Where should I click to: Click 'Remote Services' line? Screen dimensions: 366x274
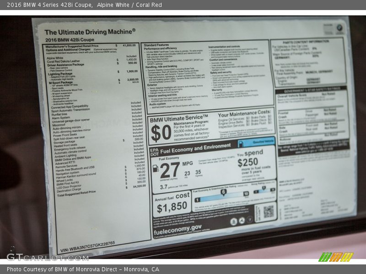66,166
